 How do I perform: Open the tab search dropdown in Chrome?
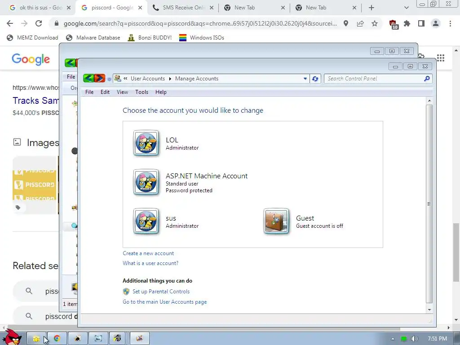click(406, 8)
